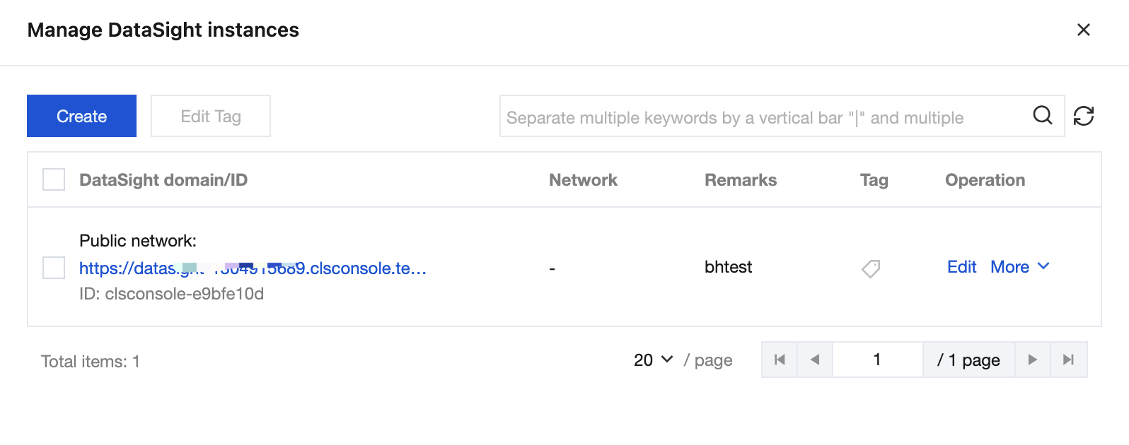This screenshot has height=445, width=1129.
Task: Open the 20 per page size dropdown
Action: [653, 360]
